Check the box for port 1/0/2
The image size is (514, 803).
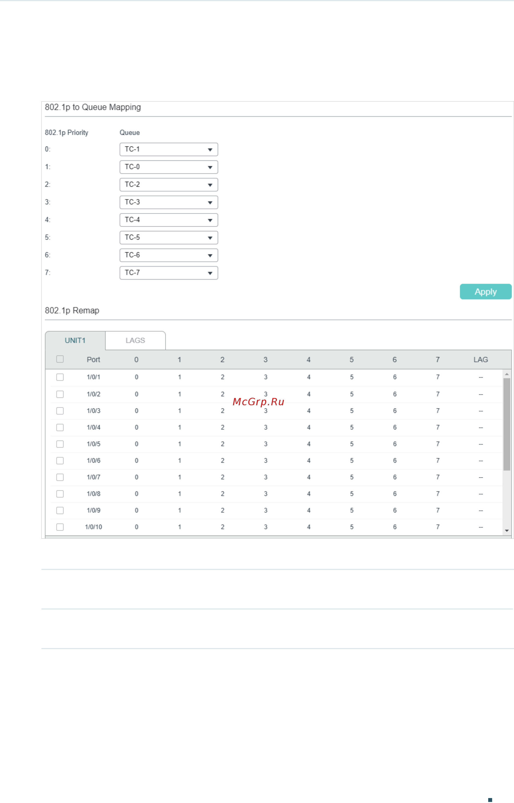[x=60, y=394]
